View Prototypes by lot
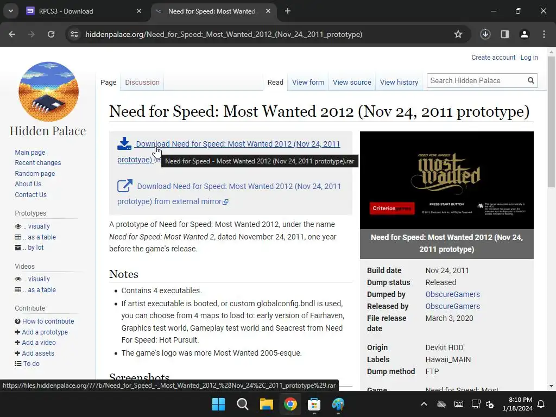The width and height of the screenshot is (556, 417). [35, 248]
